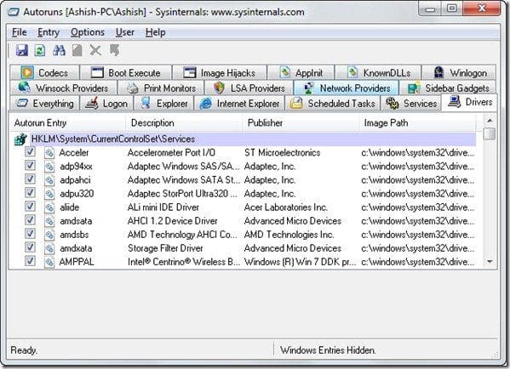Select the 'ST Microelectronics' publisher cell
Image resolution: width=510 pixels, height=369 pixels.
tap(283, 153)
